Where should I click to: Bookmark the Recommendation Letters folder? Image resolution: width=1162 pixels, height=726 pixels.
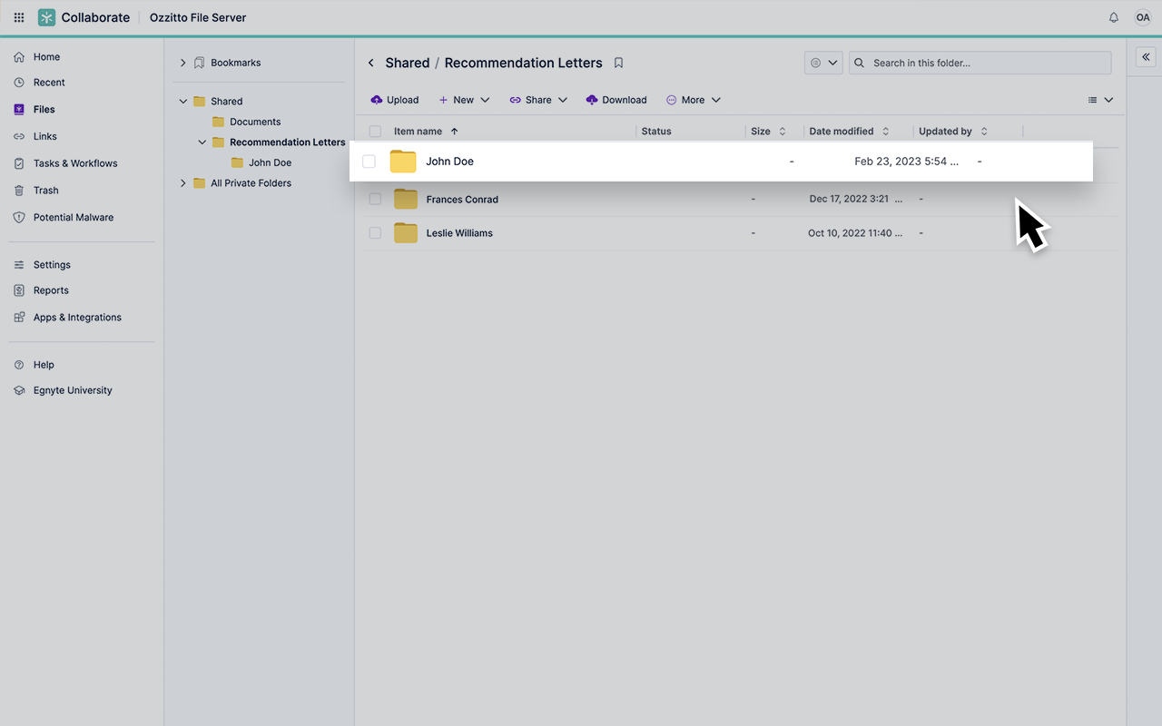point(618,63)
